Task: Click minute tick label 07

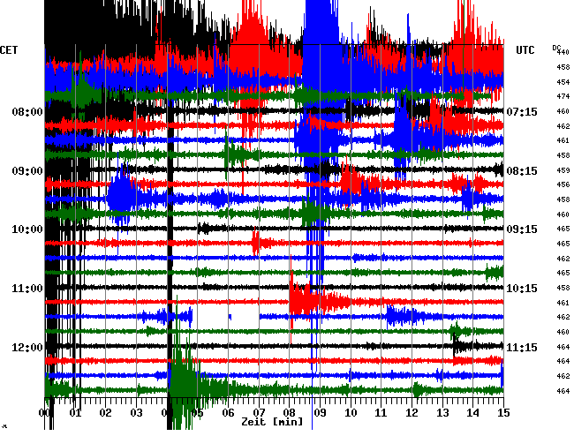Action: (x=259, y=413)
